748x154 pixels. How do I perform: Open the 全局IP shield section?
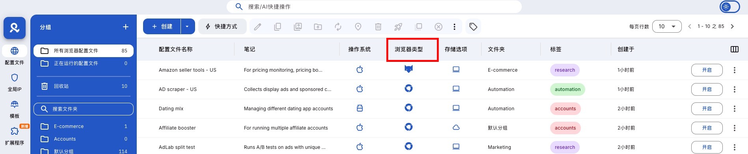click(x=15, y=82)
